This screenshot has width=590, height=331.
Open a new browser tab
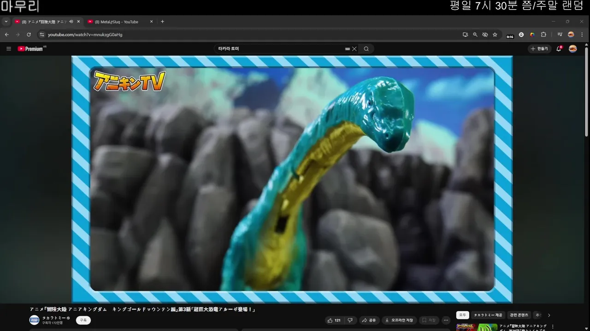162,22
